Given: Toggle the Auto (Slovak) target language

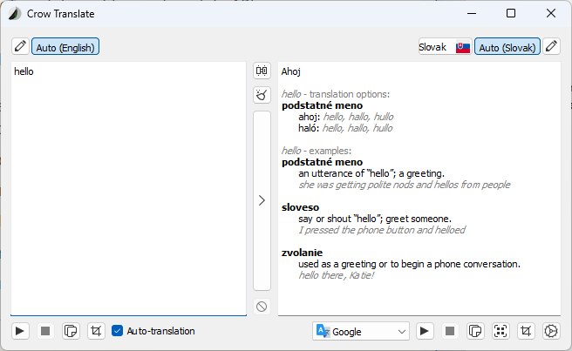Looking at the screenshot, I should tap(507, 47).
